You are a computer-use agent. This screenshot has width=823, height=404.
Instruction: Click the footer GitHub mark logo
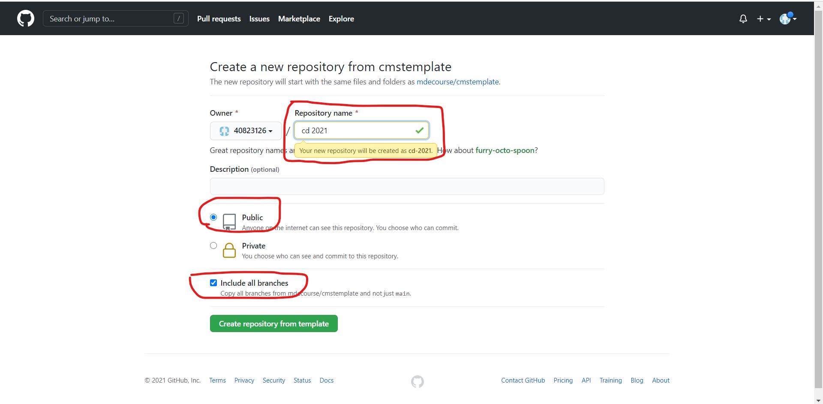(418, 381)
